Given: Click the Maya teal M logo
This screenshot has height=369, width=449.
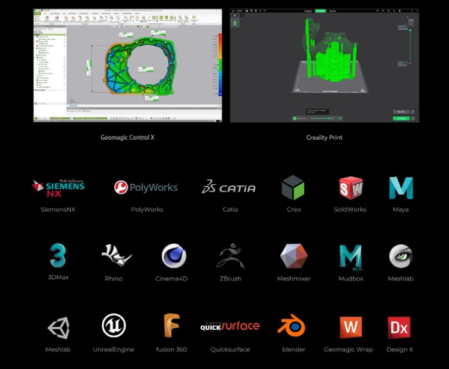Looking at the screenshot, I should click(x=401, y=188).
